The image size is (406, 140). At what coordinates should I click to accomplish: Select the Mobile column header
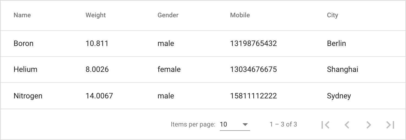[x=240, y=15]
